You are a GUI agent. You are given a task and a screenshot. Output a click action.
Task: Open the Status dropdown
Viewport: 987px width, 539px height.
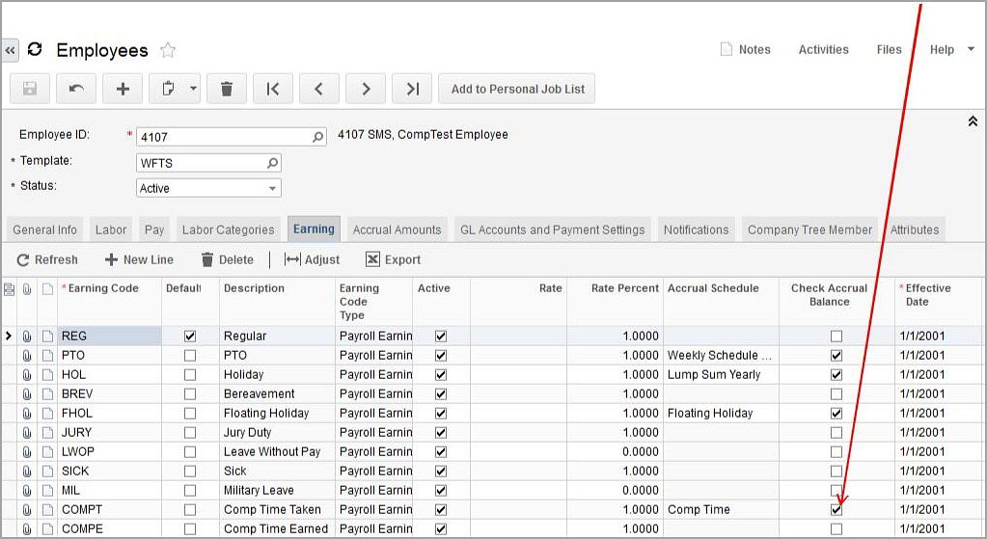[273, 188]
